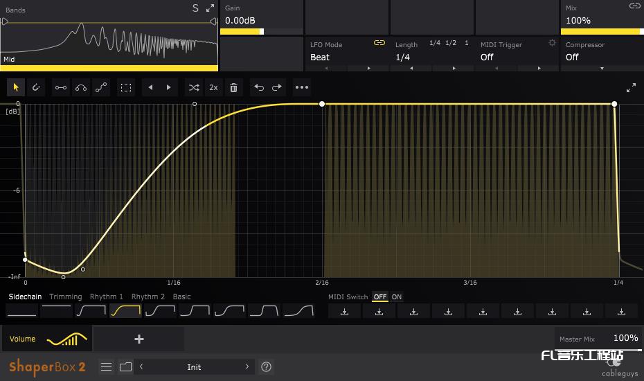Open the hamburger menu

pos(107,366)
